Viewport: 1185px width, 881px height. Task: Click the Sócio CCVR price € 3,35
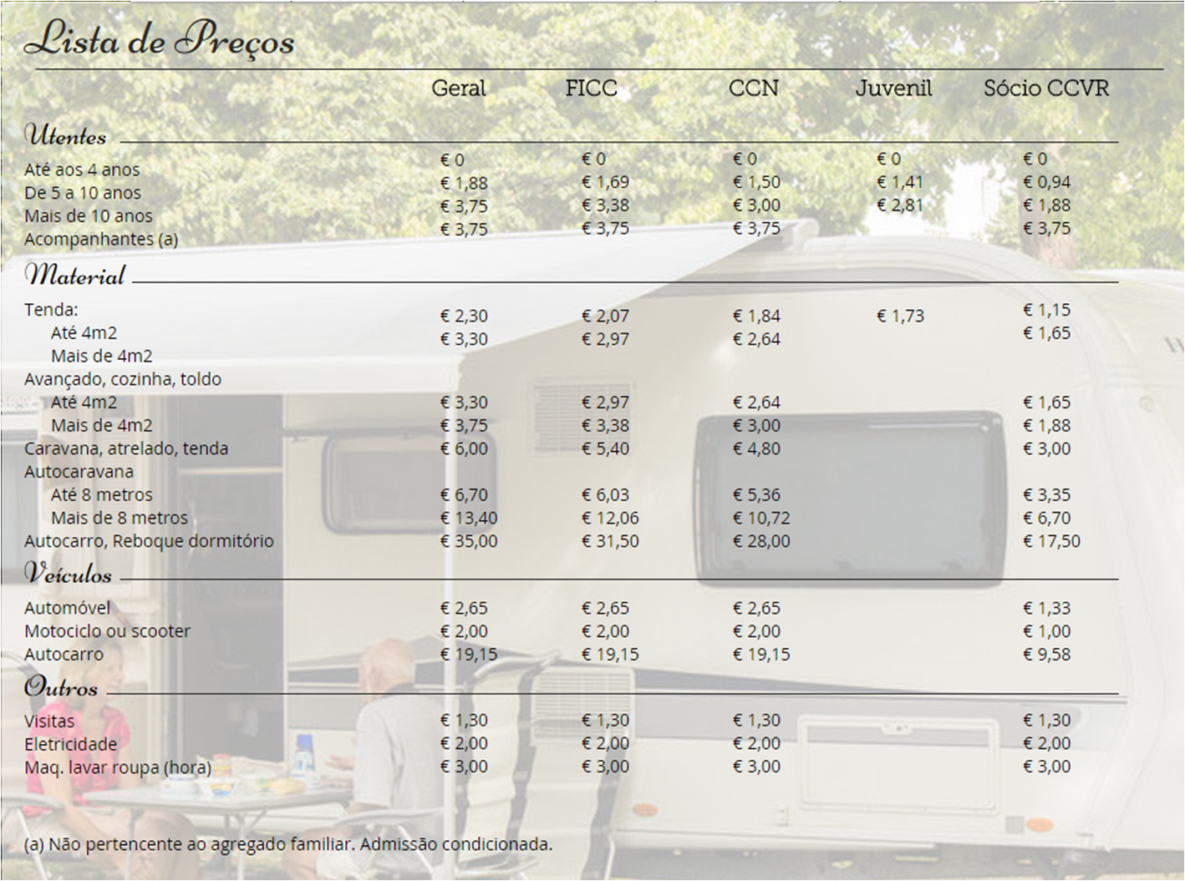point(1046,495)
